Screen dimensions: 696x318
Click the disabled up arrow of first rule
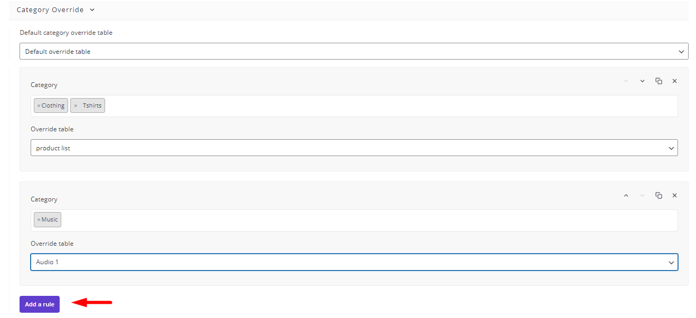pyautogui.click(x=626, y=81)
